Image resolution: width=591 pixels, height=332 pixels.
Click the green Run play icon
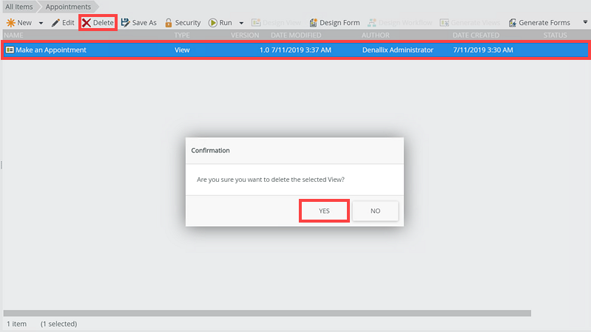[213, 23]
